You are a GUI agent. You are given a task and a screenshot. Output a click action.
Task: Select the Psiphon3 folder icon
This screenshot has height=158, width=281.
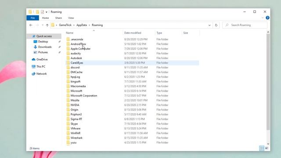click(x=68, y=114)
